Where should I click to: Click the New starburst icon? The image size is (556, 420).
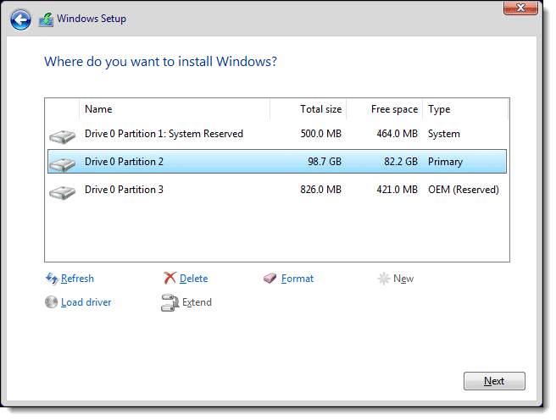[x=384, y=279]
